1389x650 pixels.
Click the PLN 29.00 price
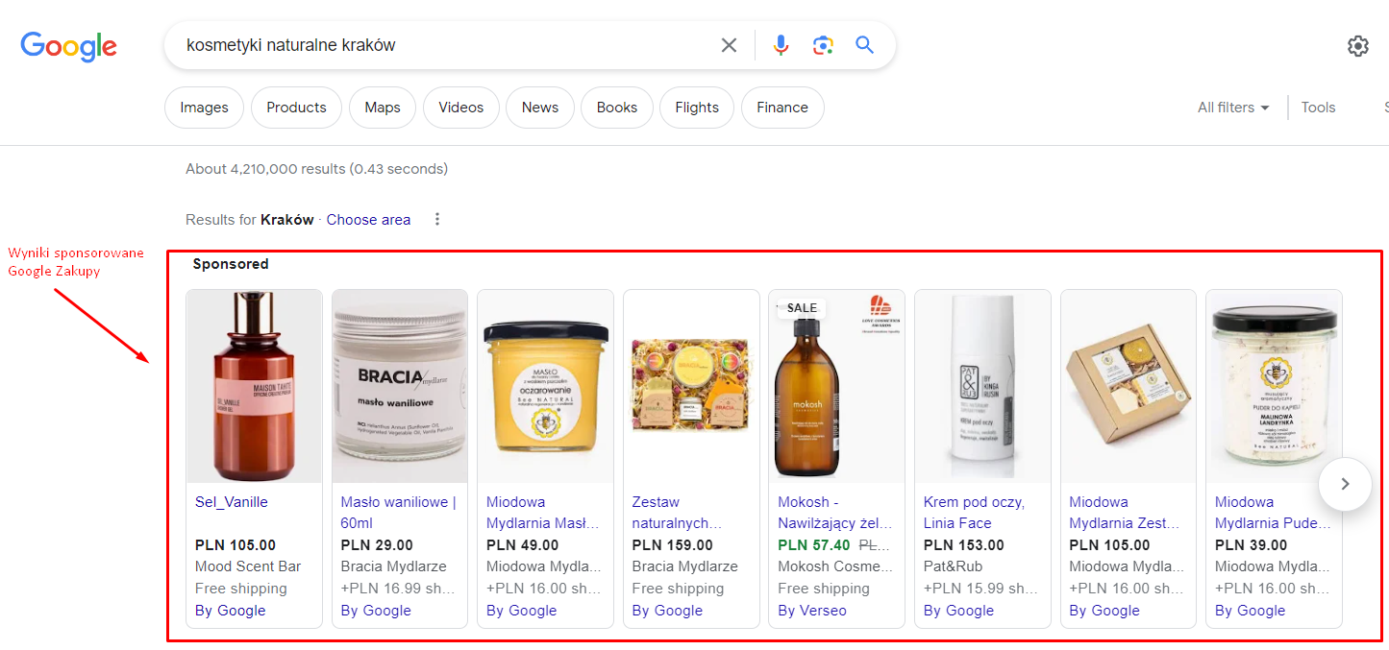(377, 545)
